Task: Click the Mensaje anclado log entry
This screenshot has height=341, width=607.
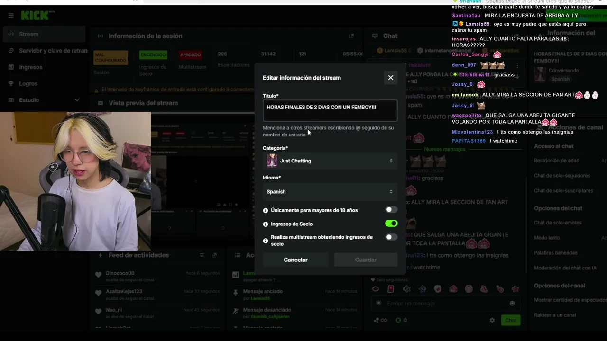Action: click(295, 295)
